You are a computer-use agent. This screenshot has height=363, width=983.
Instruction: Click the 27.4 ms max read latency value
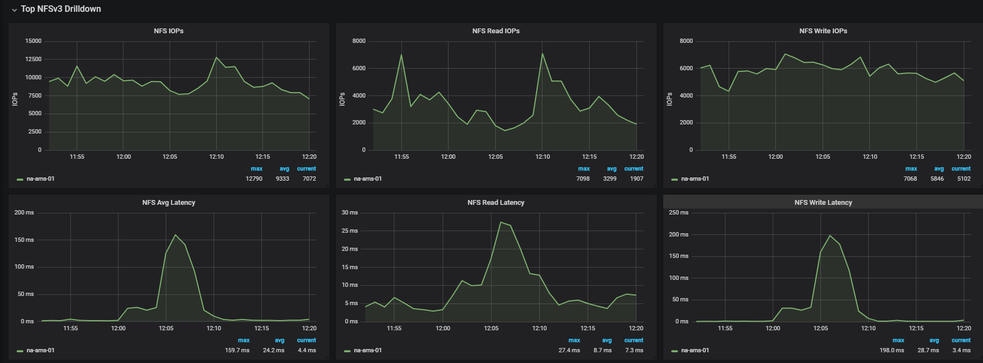569,351
